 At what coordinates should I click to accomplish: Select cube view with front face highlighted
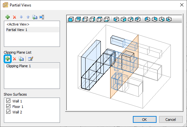tap(71, 19)
